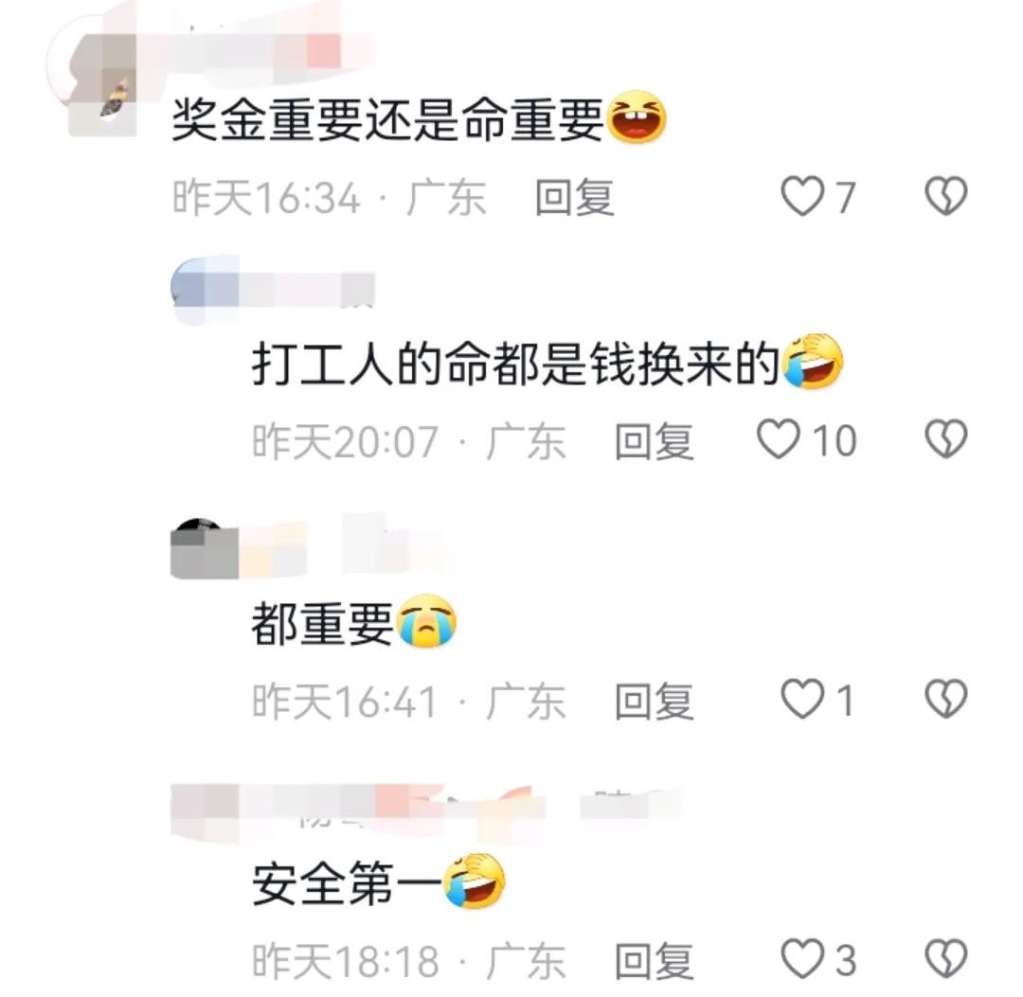Reply to the 都重要 comment
Viewport: 1023px width, 997px height.
pyautogui.click(x=654, y=701)
